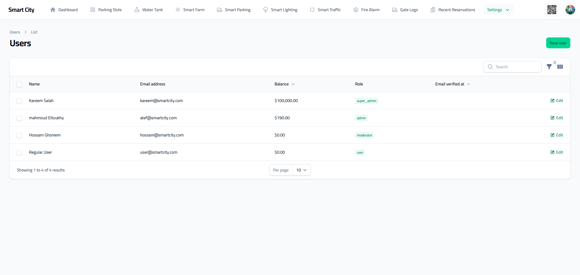Screen dimensions: 580x275
Task: Check the Regular User row checkbox
Action: coord(19,152)
